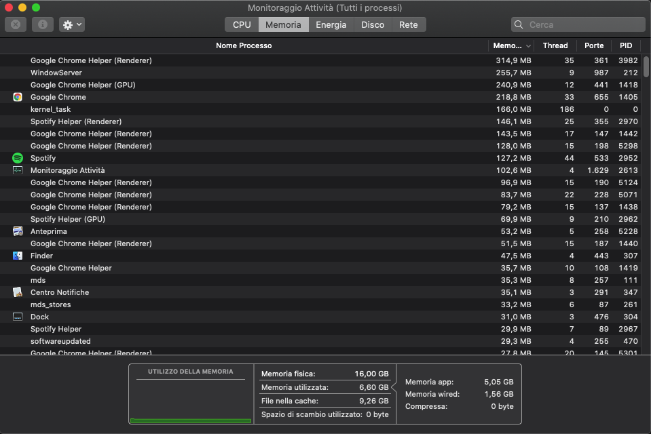Select the kernel_task process row
This screenshot has height=434, width=651.
click(320, 109)
